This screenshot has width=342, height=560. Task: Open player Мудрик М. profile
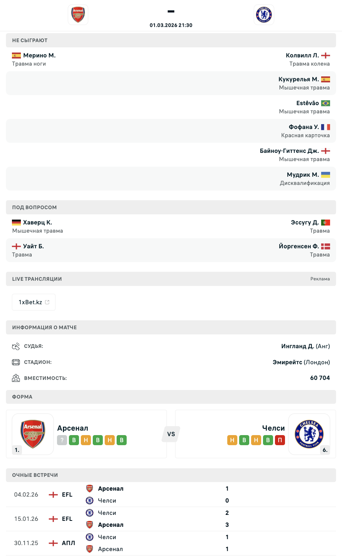click(x=303, y=175)
